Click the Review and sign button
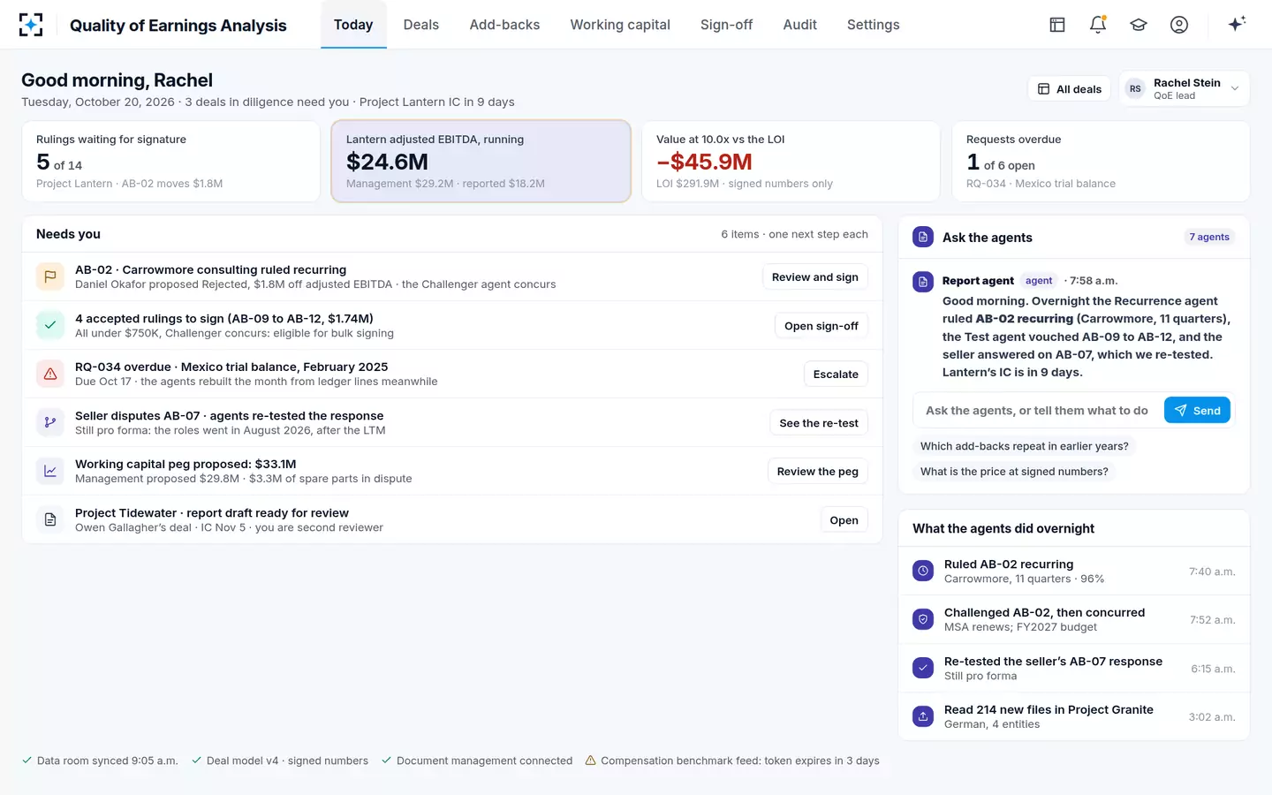Viewport: 1272px width, 795px height. tap(815, 277)
